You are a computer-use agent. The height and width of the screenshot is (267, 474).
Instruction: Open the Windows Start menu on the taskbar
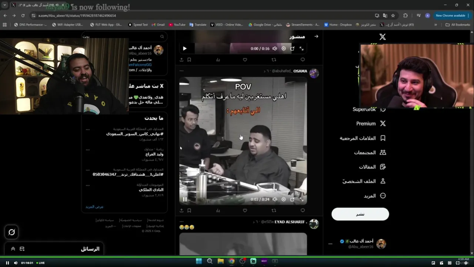199,261
